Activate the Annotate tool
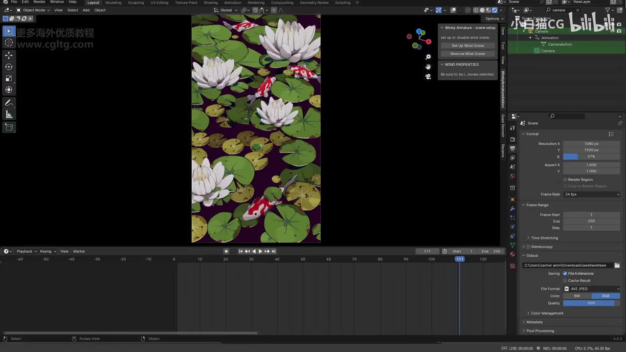The width and height of the screenshot is (626, 352). [x=9, y=103]
